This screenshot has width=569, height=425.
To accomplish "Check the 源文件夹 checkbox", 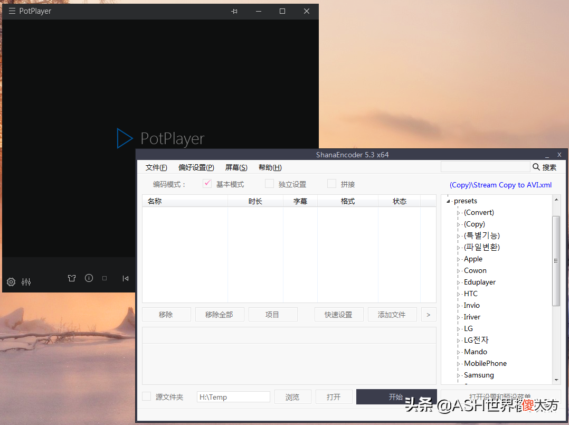I will tap(147, 396).
